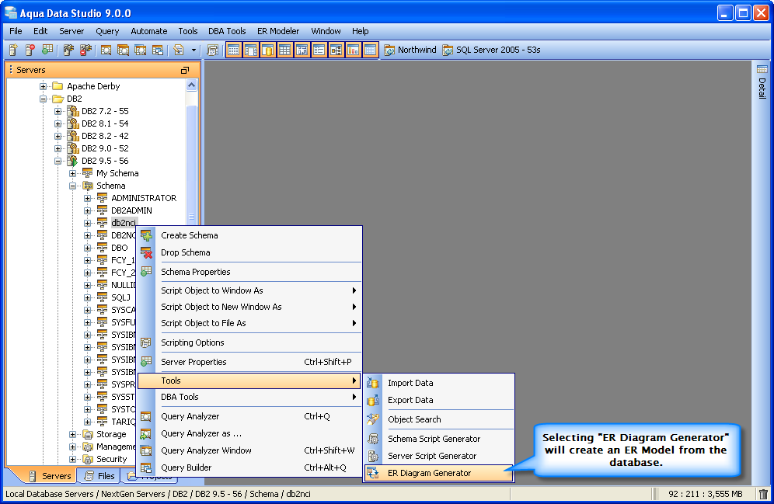Screen dimensions: 774x504
Task: Click the Server Script Generator icon
Action: coord(373,456)
